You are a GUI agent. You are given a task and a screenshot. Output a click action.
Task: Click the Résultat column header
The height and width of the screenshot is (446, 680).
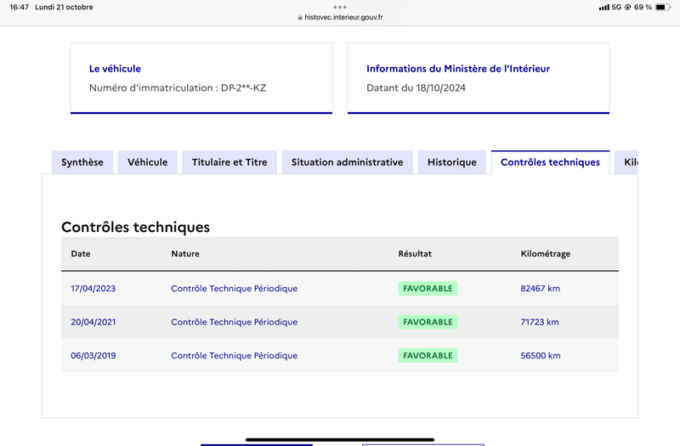point(415,253)
